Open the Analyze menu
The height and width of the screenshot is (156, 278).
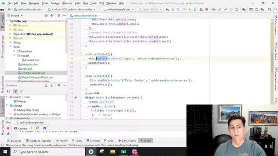pos(55,3)
